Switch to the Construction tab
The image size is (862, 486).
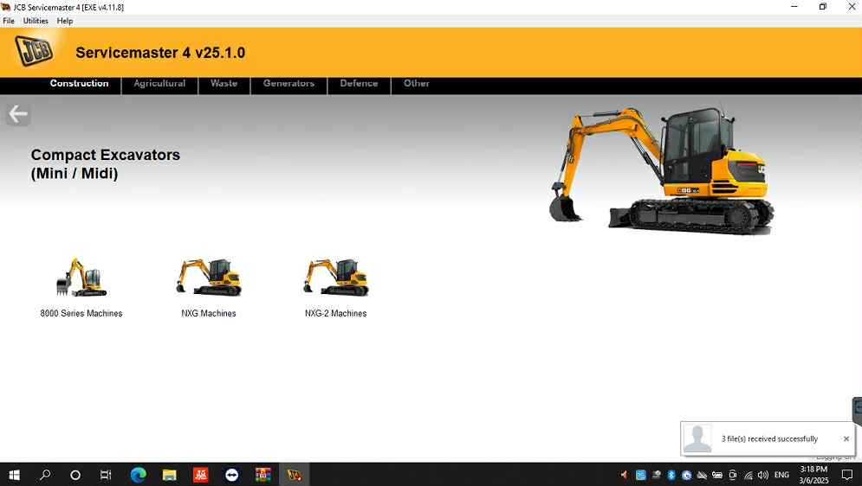coord(79,83)
